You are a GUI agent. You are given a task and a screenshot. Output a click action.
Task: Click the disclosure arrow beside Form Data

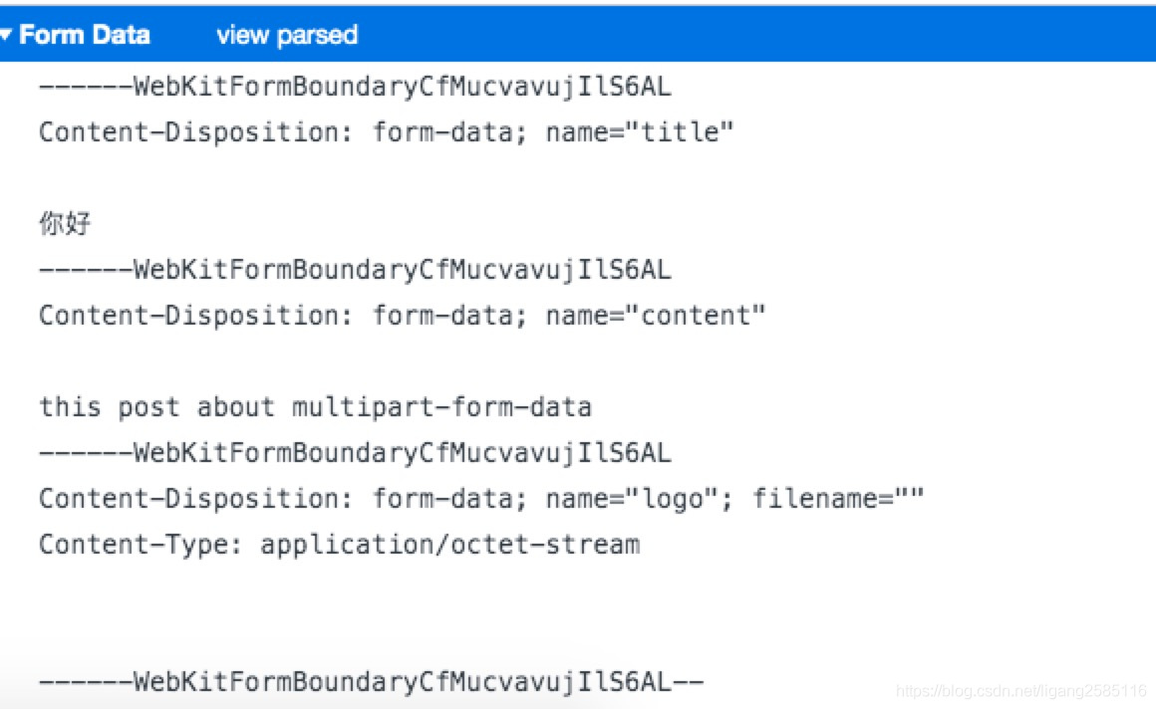tap(8, 33)
